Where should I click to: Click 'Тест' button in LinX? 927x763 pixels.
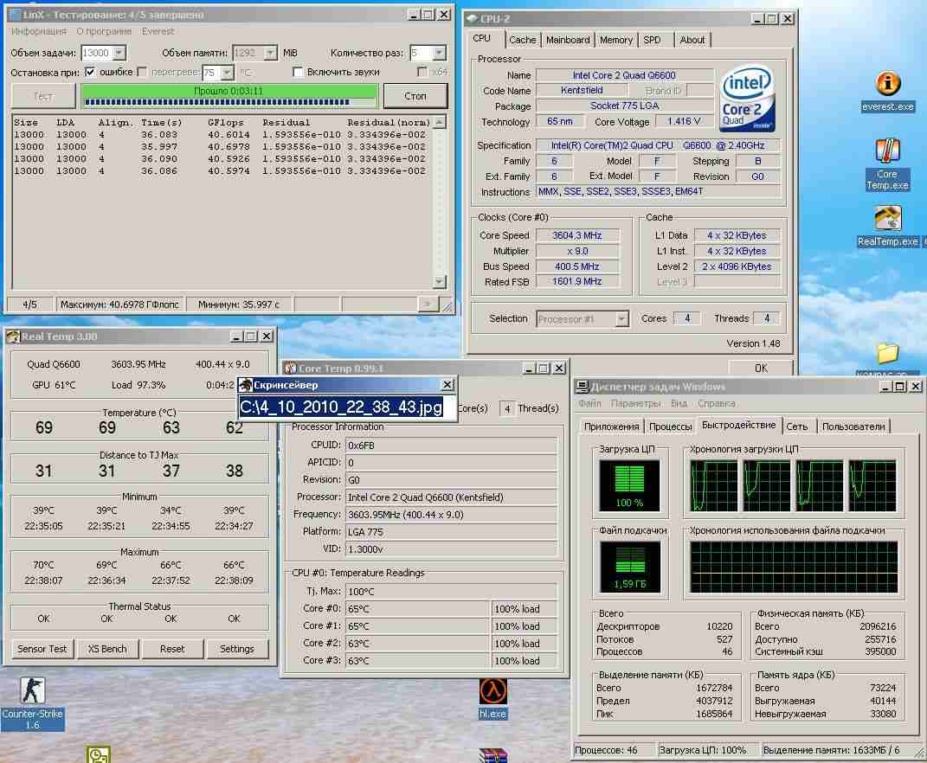(44, 96)
